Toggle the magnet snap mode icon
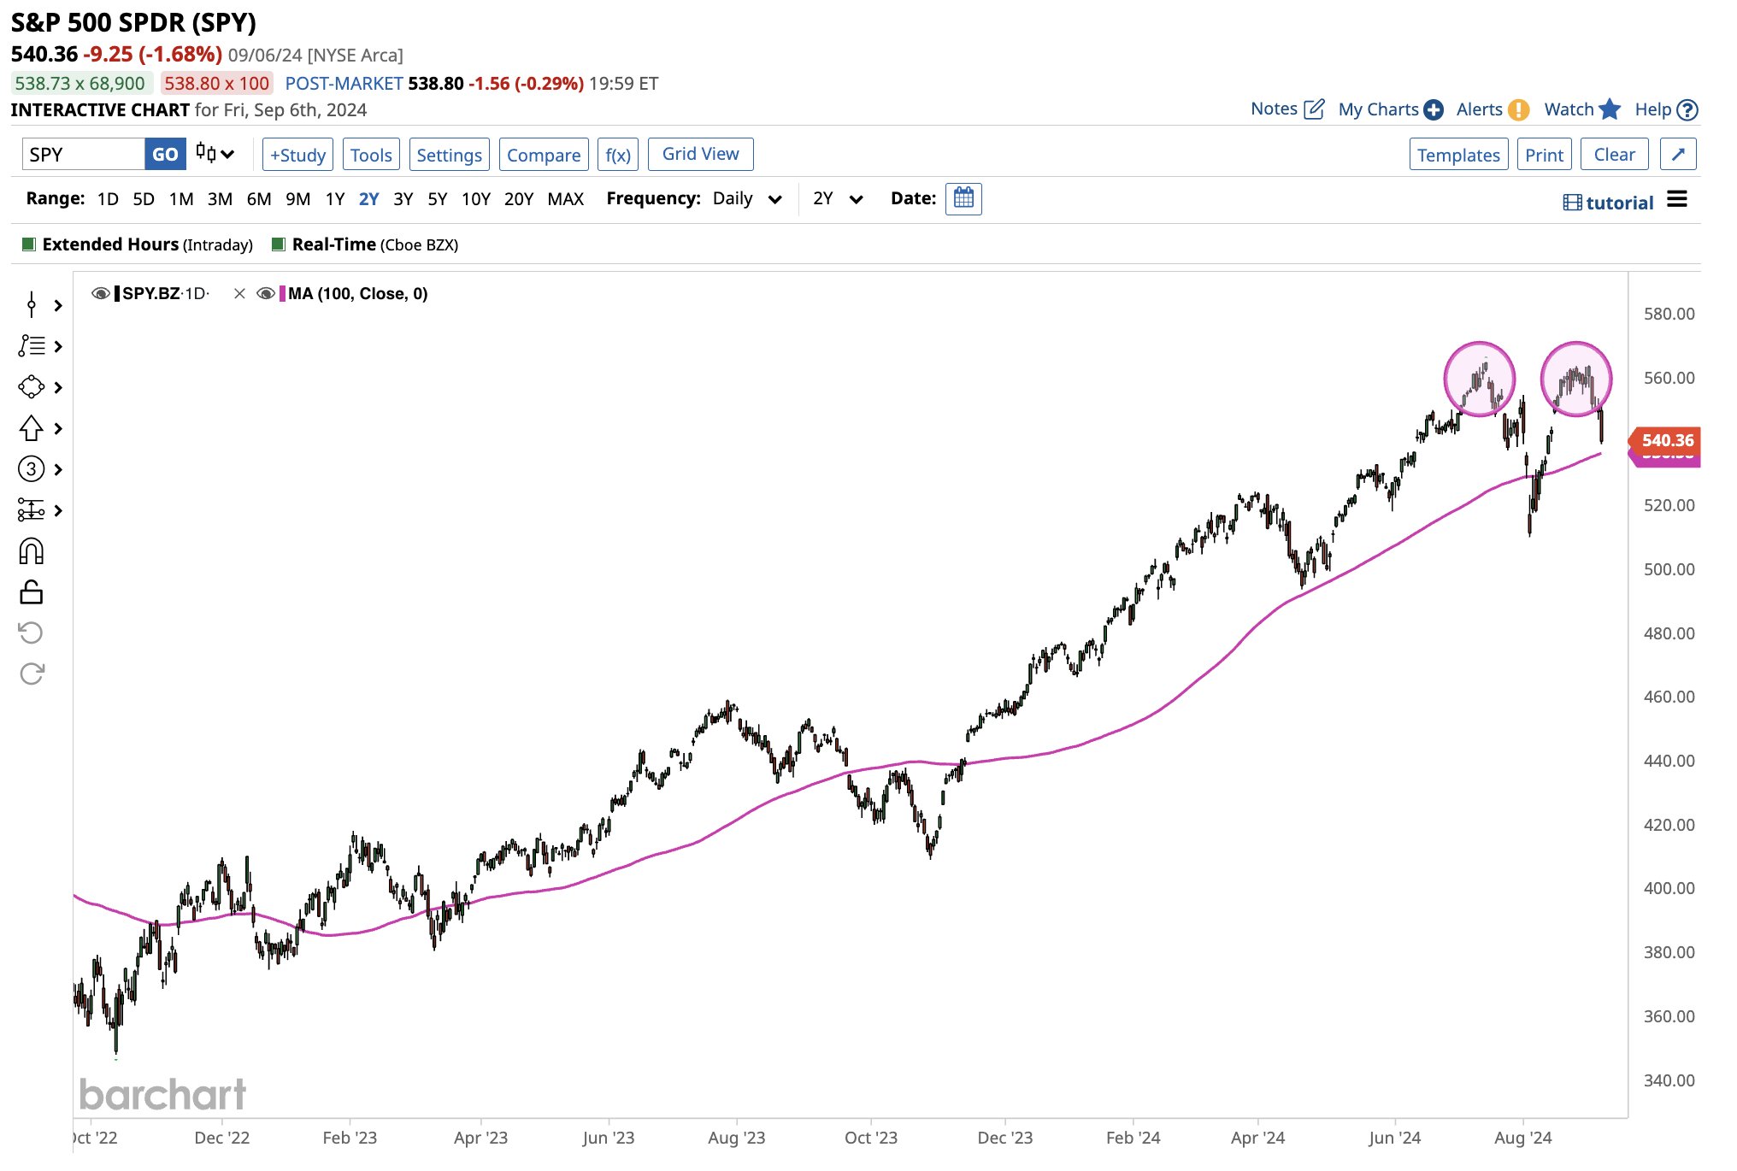Screen dimensions: 1737x1171 pos(32,551)
